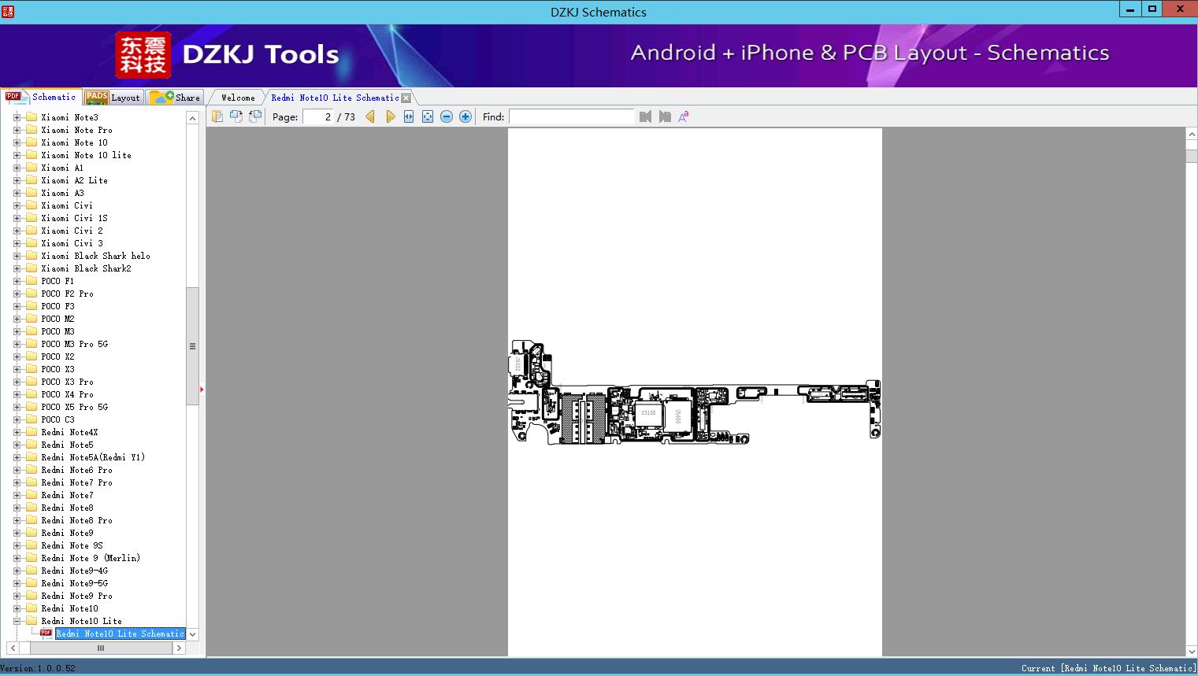
Task: Expand the Xiaomi A2 Lite folder
Action: [x=17, y=180]
